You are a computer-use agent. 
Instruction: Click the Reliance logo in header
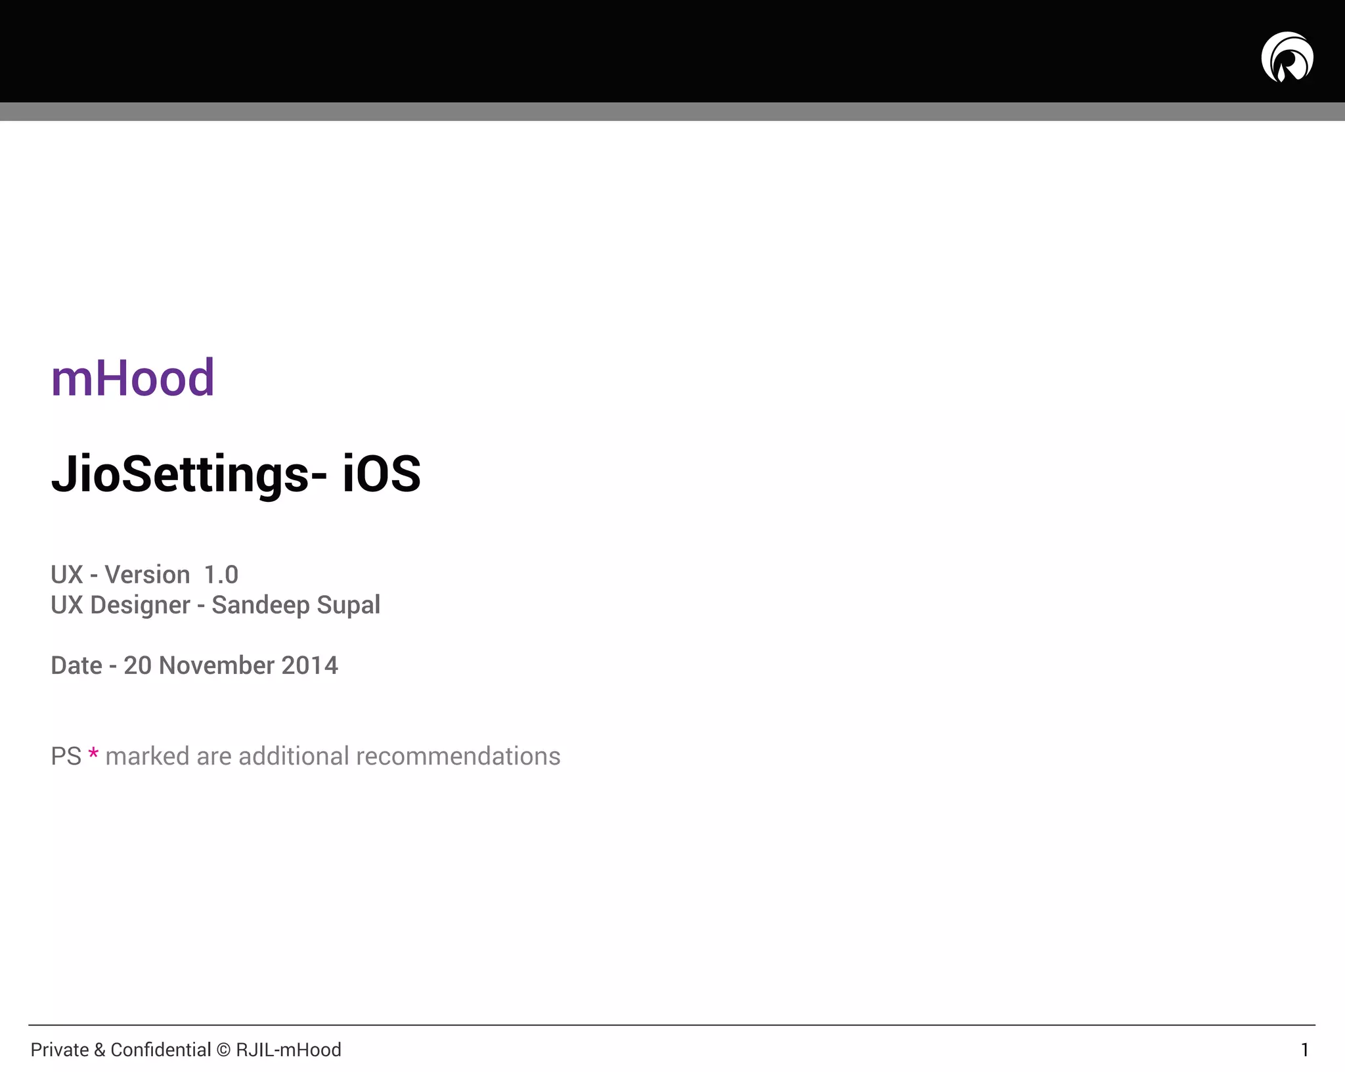coord(1287,58)
